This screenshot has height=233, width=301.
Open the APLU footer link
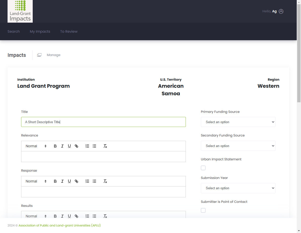point(60,225)
